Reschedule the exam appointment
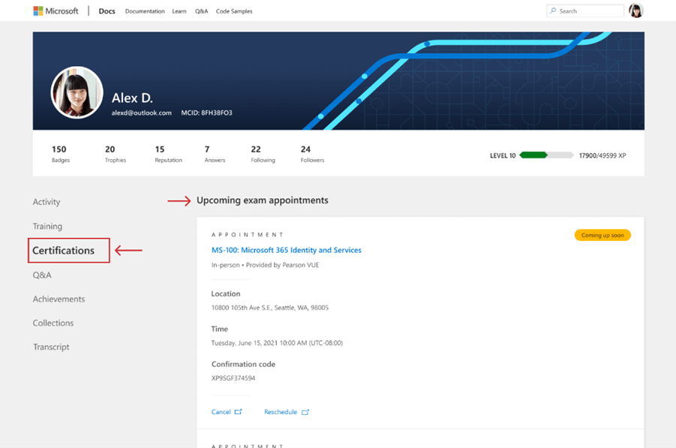 tap(281, 412)
